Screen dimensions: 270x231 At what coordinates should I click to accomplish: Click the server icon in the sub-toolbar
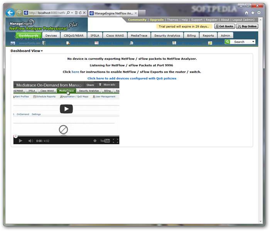pos(44,43)
